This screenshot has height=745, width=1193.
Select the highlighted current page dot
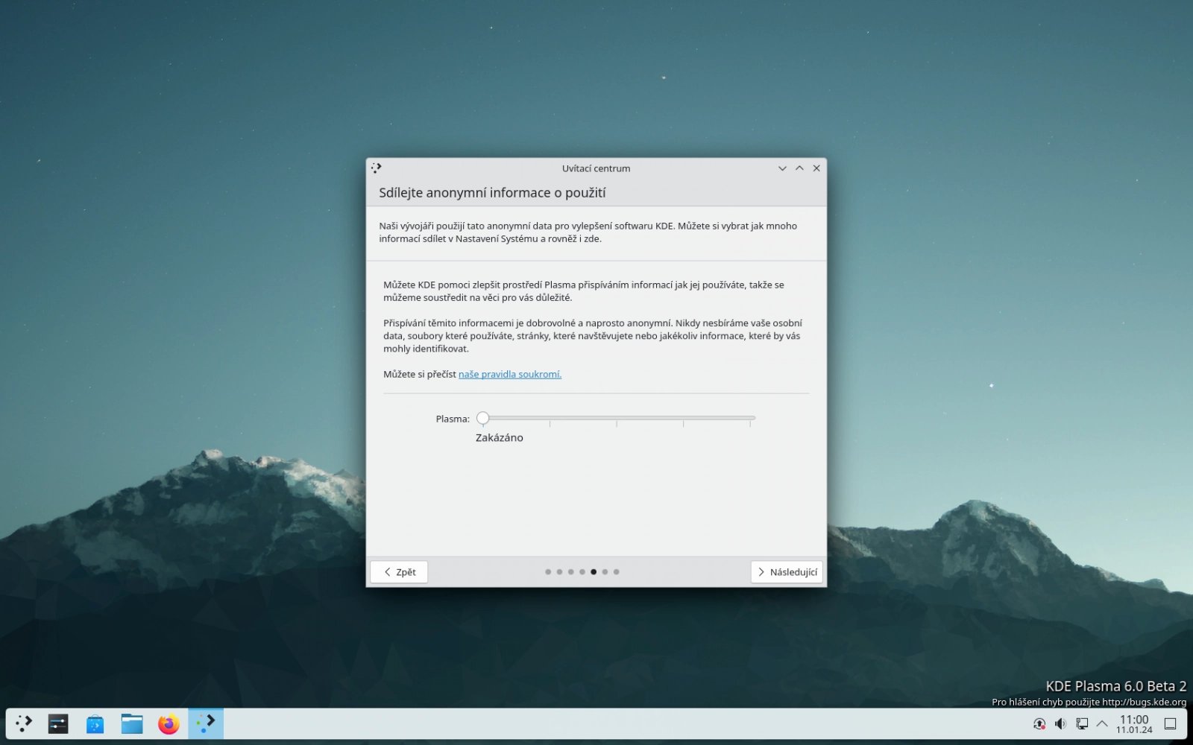coord(594,572)
